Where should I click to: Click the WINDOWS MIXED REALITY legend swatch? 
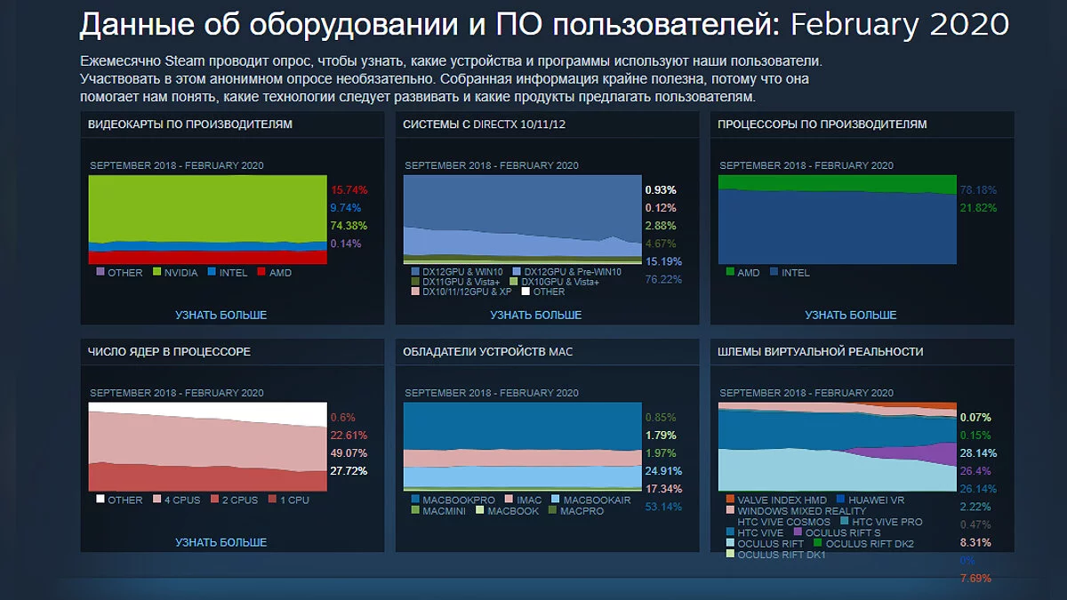(730, 510)
